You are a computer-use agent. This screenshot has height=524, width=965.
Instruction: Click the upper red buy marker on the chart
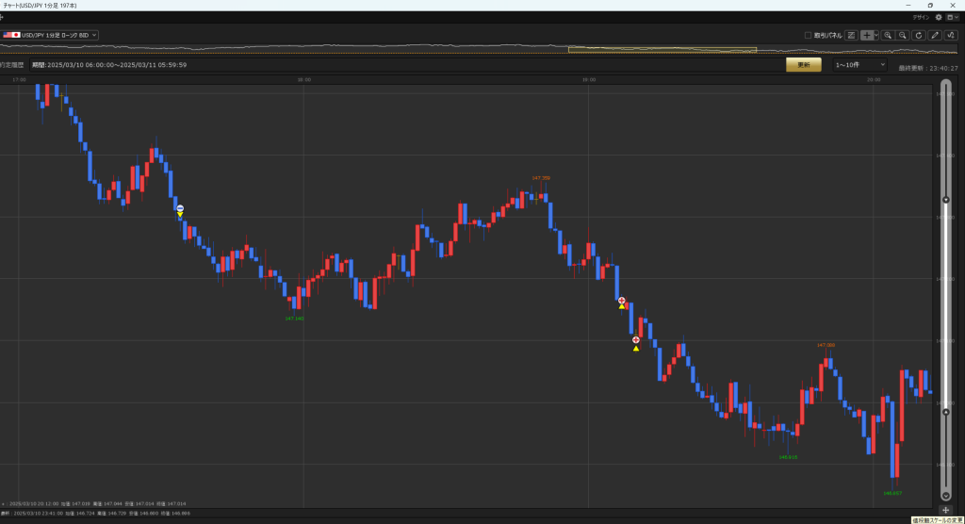pos(621,300)
